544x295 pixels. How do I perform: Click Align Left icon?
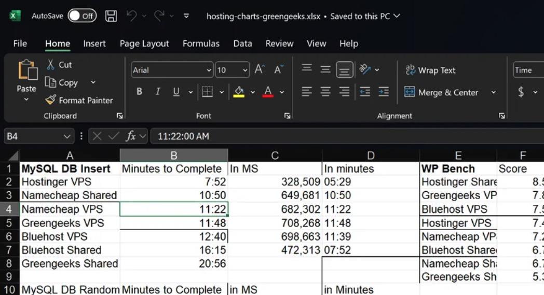[307, 92]
